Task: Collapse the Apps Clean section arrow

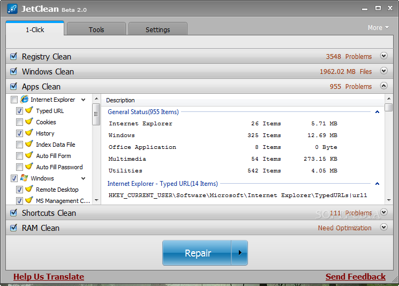Action: pos(383,86)
